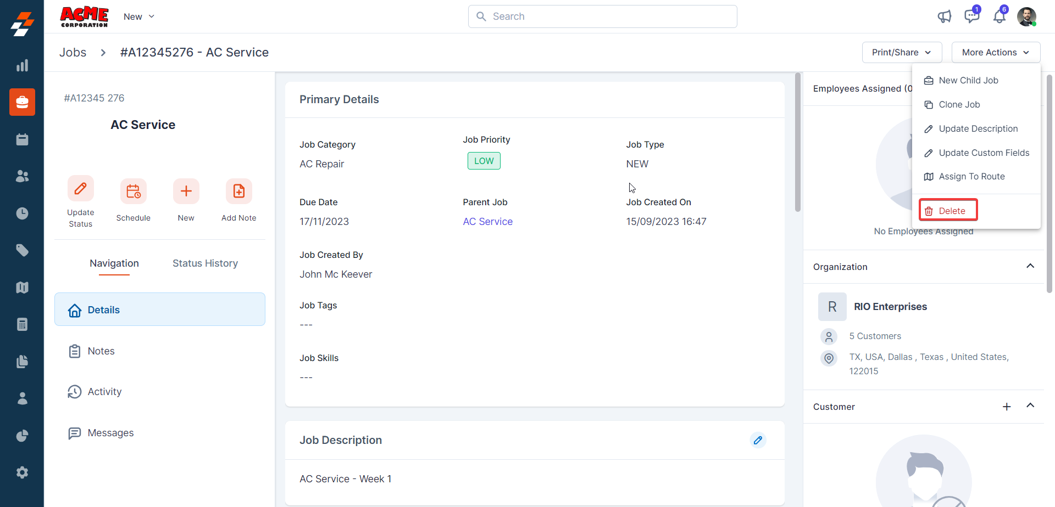Open the calendar icon in sidebar
Viewport: 1055px width, 507px height.
pyautogui.click(x=22, y=139)
